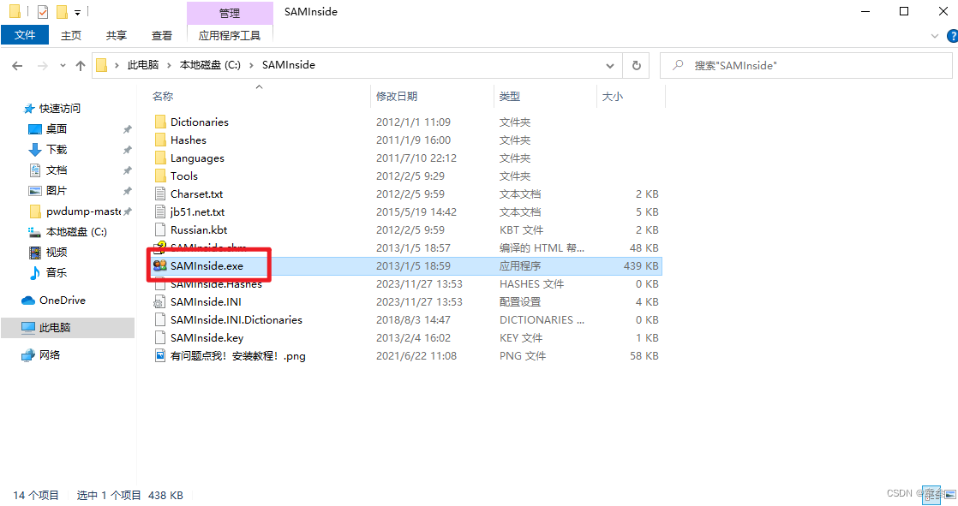The height and width of the screenshot is (506, 958).
Task: Select the Russian.kbt file icon
Action: point(160,230)
